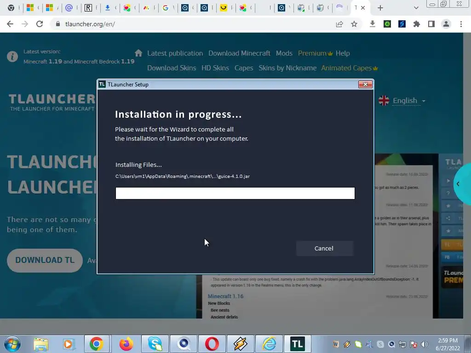Click the padlock site info icon
471x353 pixels.
coord(57,24)
